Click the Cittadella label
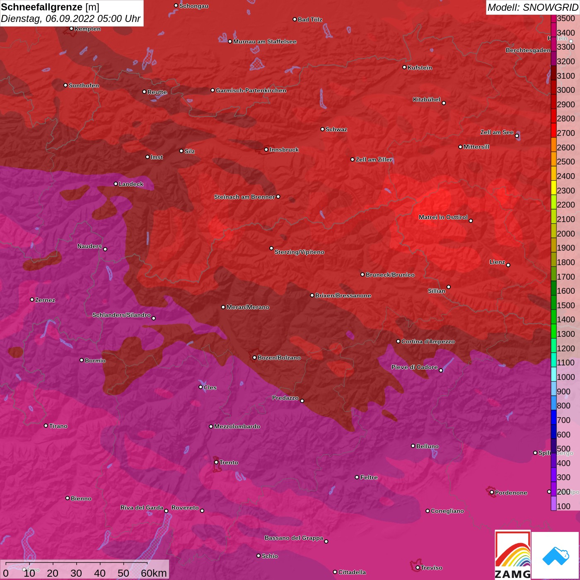 [x=352, y=572]
